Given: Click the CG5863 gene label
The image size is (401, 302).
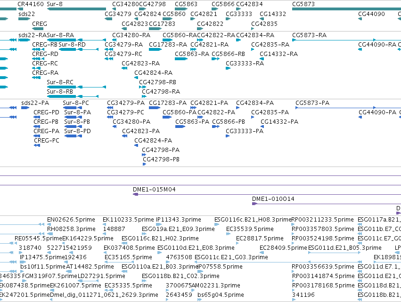Looking at the screenshot, I should click(186, 4).
